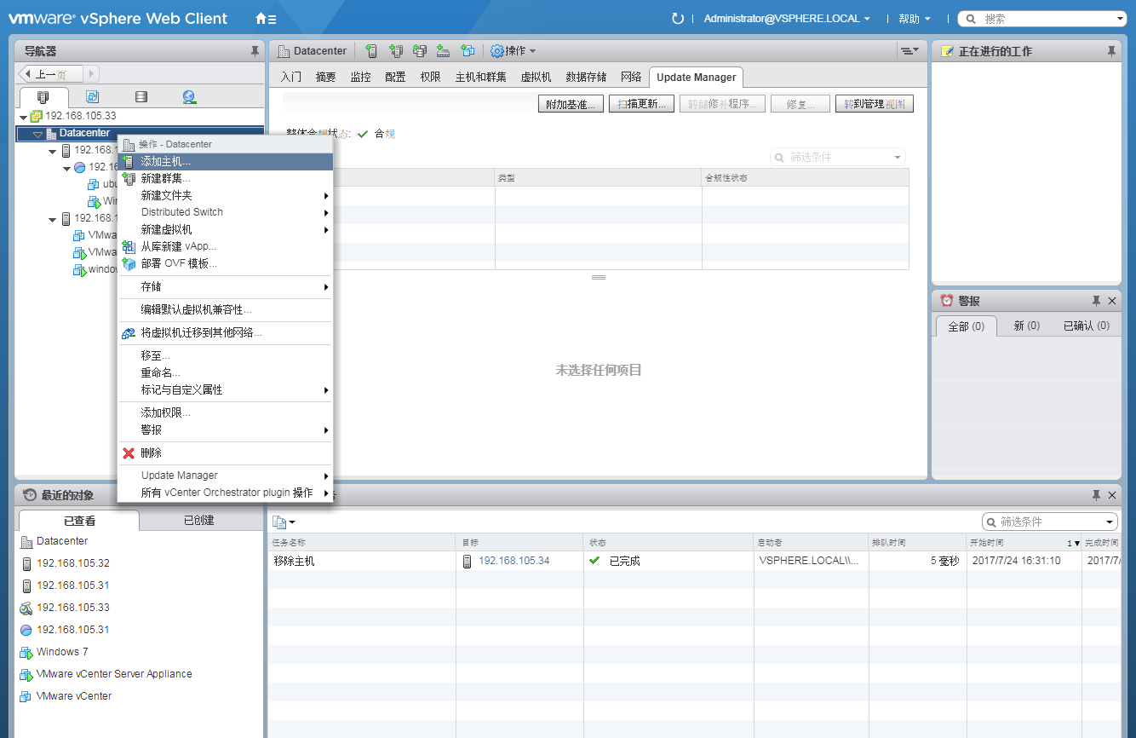Open the Hosts and Clusters navigator tab

[43, 96]
